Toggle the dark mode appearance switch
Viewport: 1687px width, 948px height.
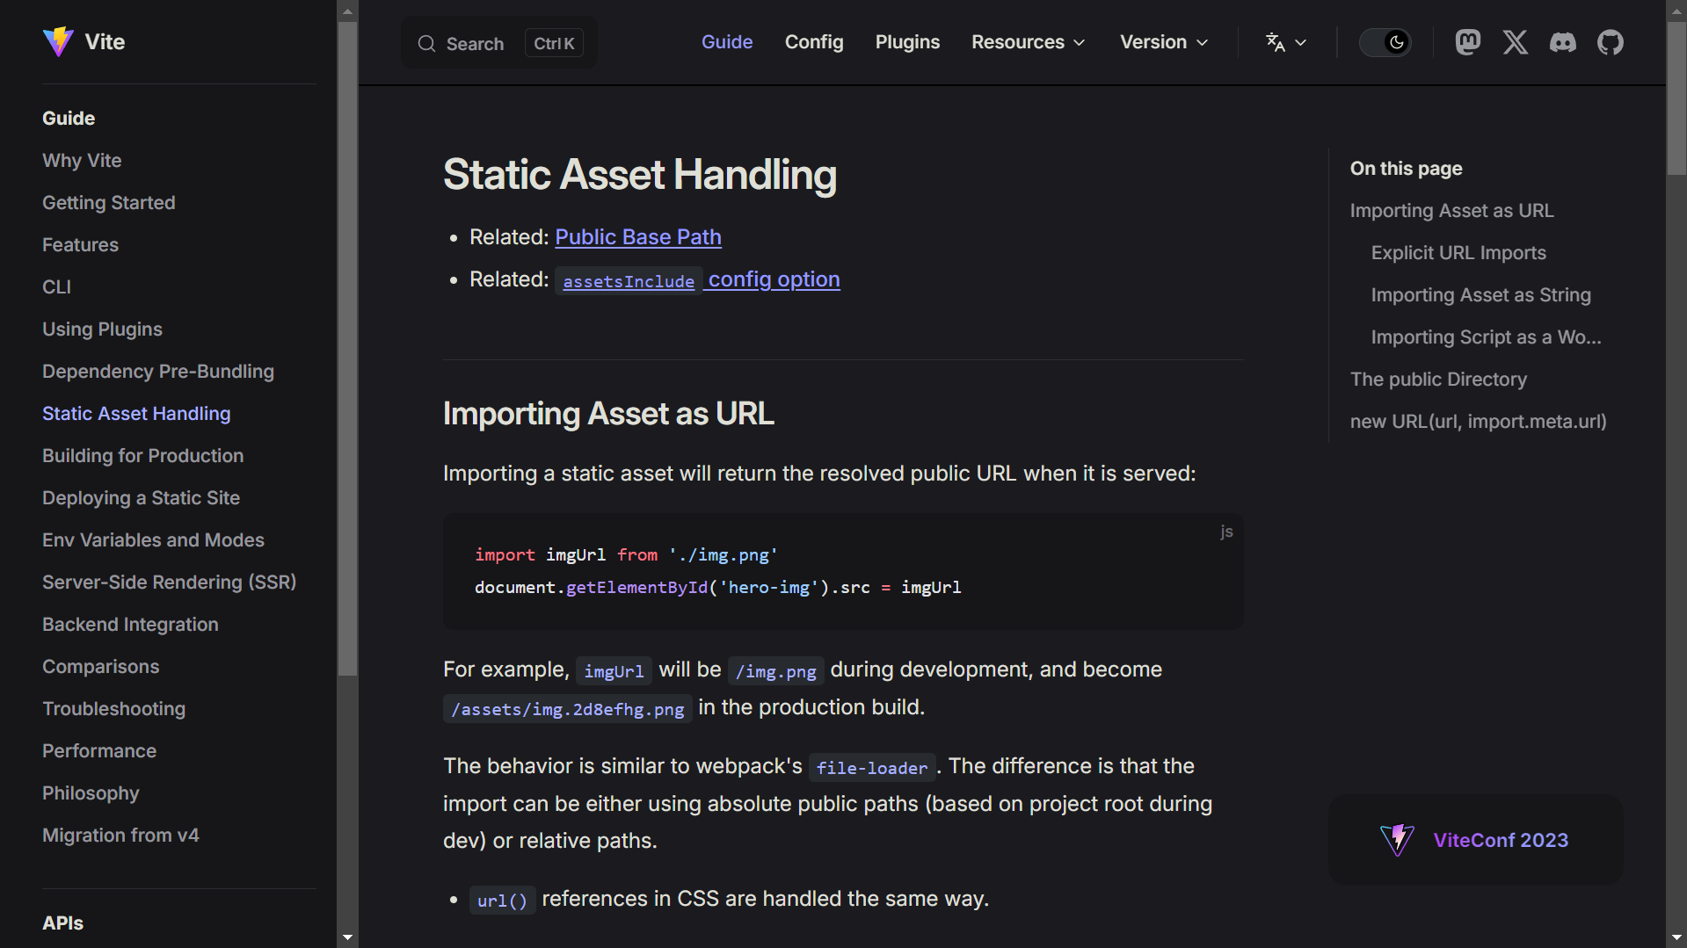[1385, 42]
